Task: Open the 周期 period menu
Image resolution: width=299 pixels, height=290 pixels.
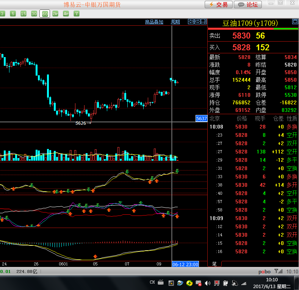Action: click(175, 22)
